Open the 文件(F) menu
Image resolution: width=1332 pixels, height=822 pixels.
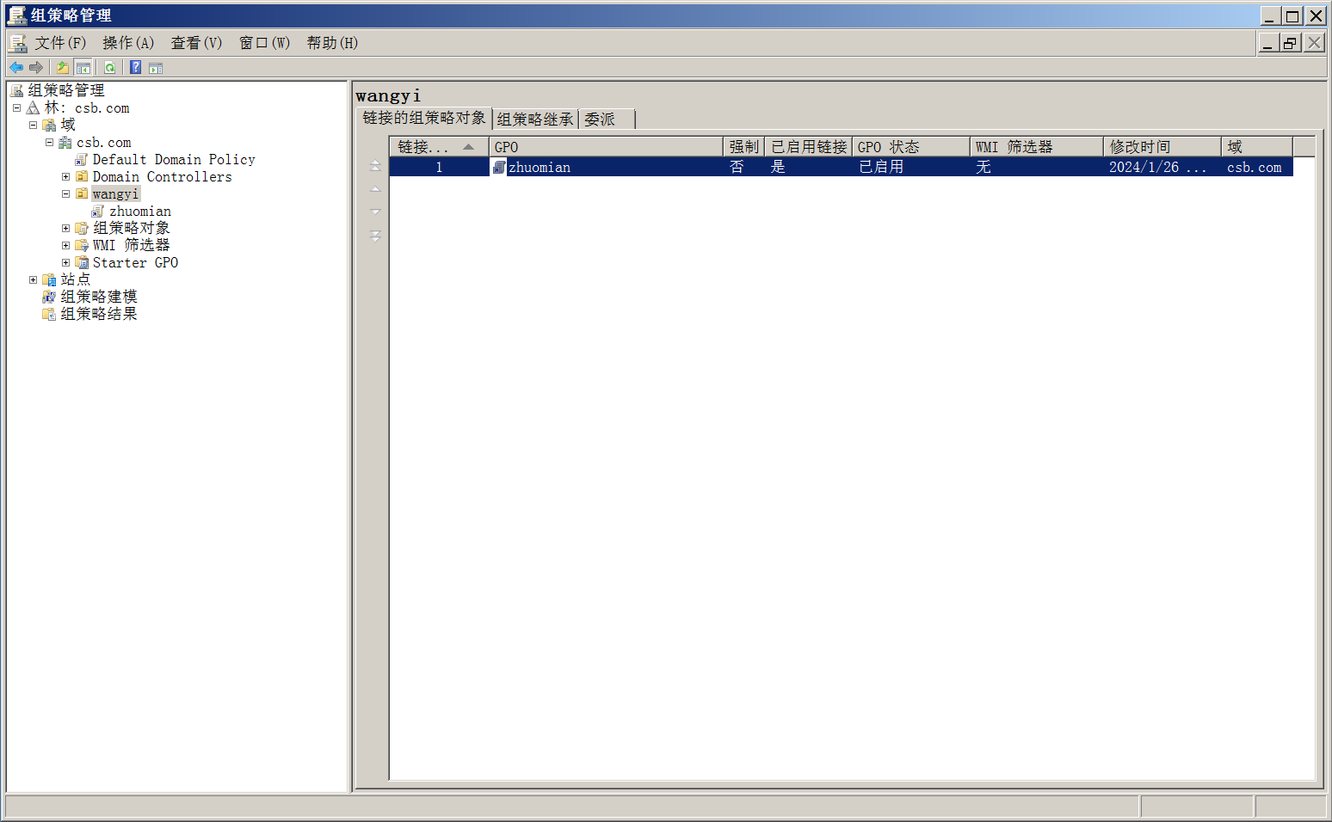[60, 43]
